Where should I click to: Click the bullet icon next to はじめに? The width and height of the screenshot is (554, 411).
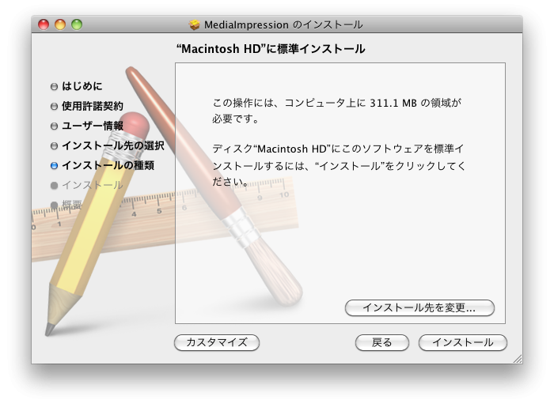click(54, 87)
